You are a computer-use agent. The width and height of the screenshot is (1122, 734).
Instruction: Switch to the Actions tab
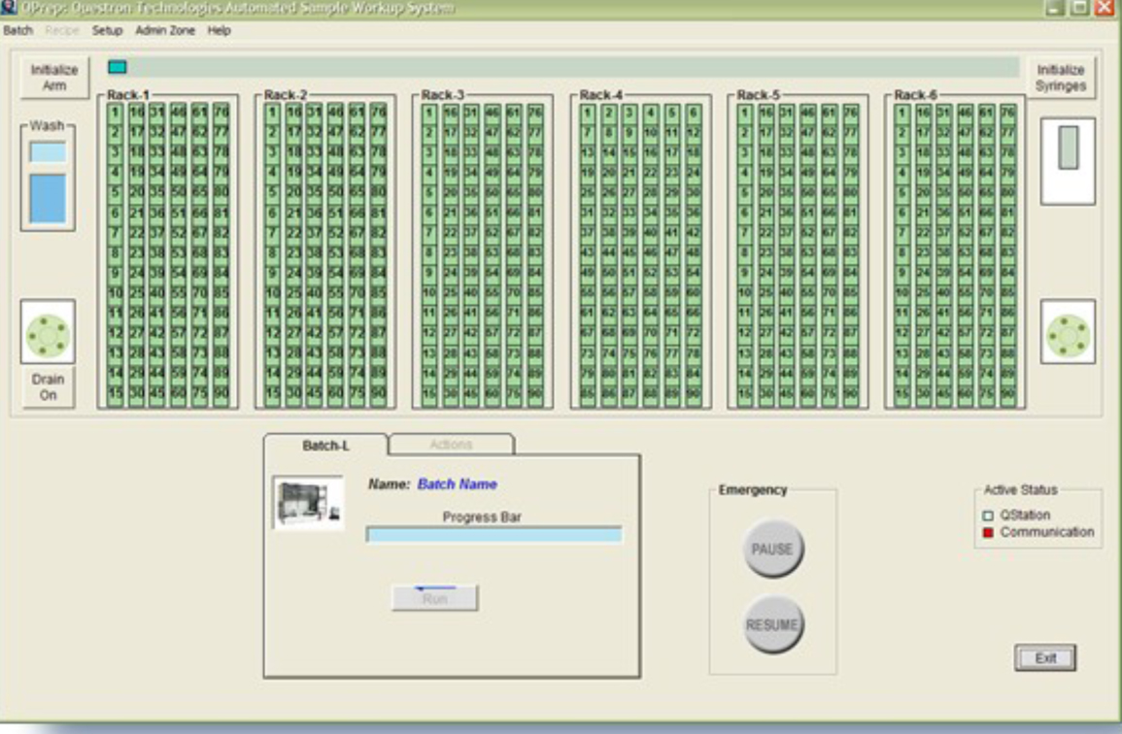(x=451, y=445)
